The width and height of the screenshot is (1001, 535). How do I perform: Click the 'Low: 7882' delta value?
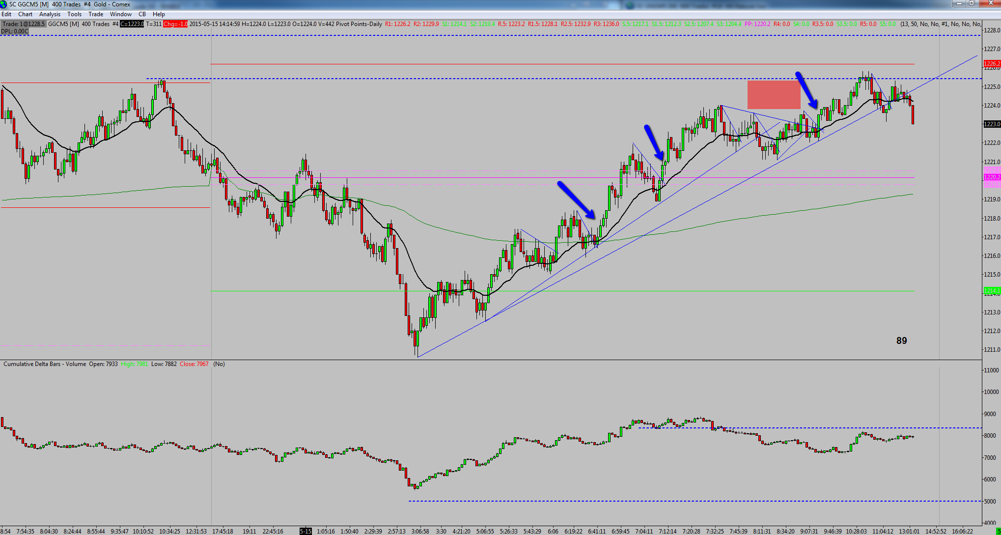164,364
